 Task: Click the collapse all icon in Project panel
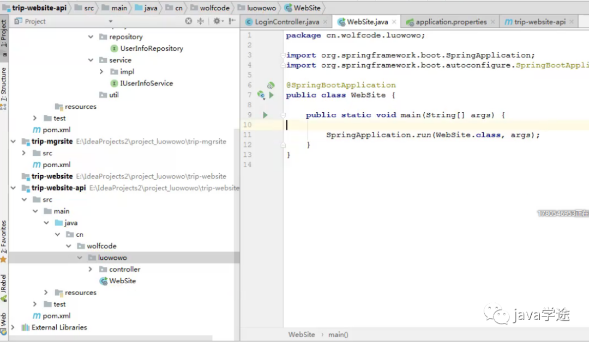pos(200,21)
